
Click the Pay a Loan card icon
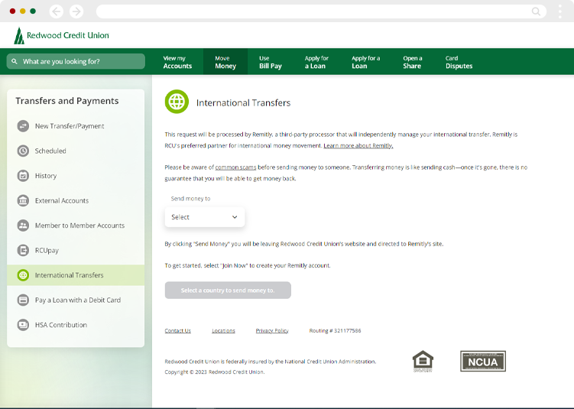click(x=23, y=300)
